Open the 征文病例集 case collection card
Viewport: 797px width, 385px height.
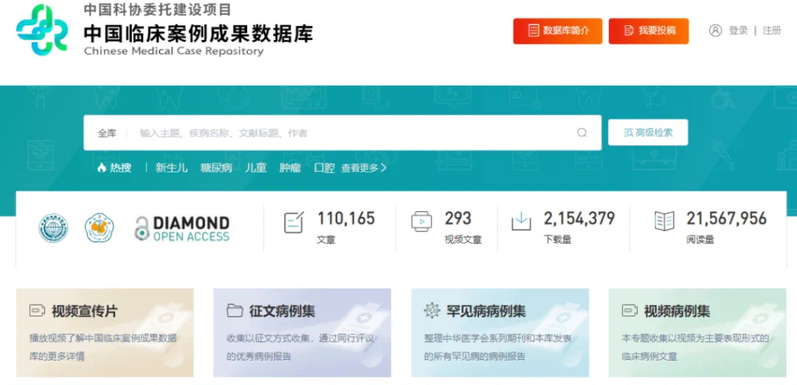point(302,333)
